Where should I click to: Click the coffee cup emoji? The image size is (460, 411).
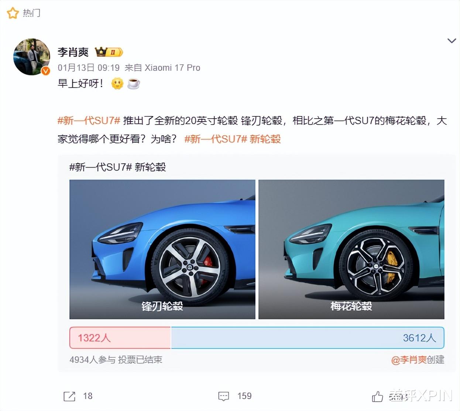[x=134, y=84]
